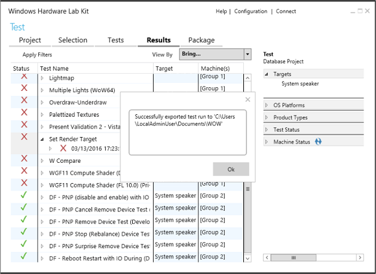Click the horizontal scrollbar thumb in the filters panel
Viewport: 376px width, 274px height.
pyautogui.click(x=293, y=257)
